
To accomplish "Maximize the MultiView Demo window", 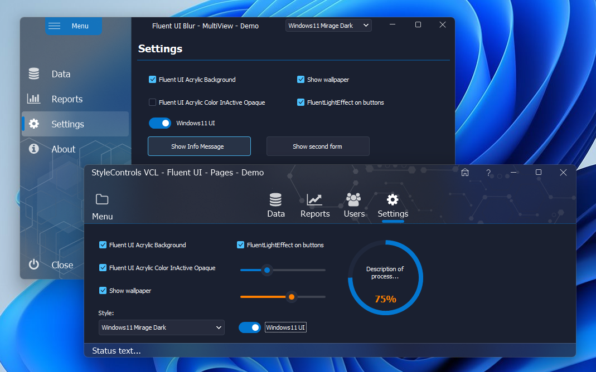I will 418,25.
